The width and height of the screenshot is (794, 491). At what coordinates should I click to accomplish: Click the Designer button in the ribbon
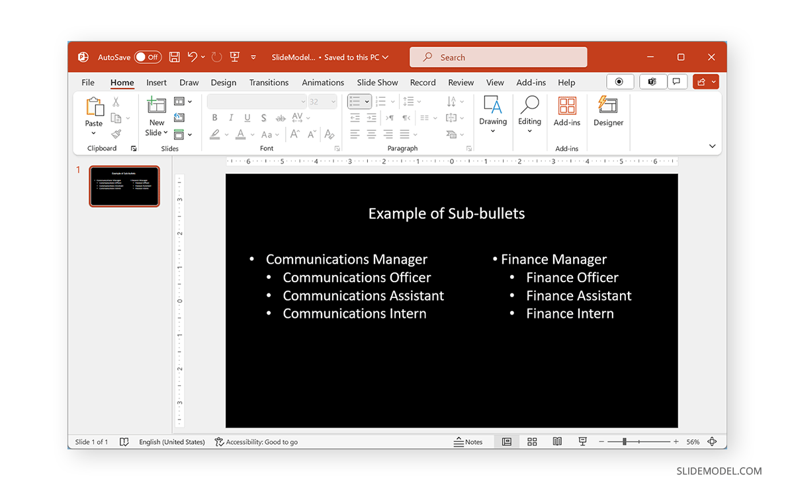pos(607,114)
